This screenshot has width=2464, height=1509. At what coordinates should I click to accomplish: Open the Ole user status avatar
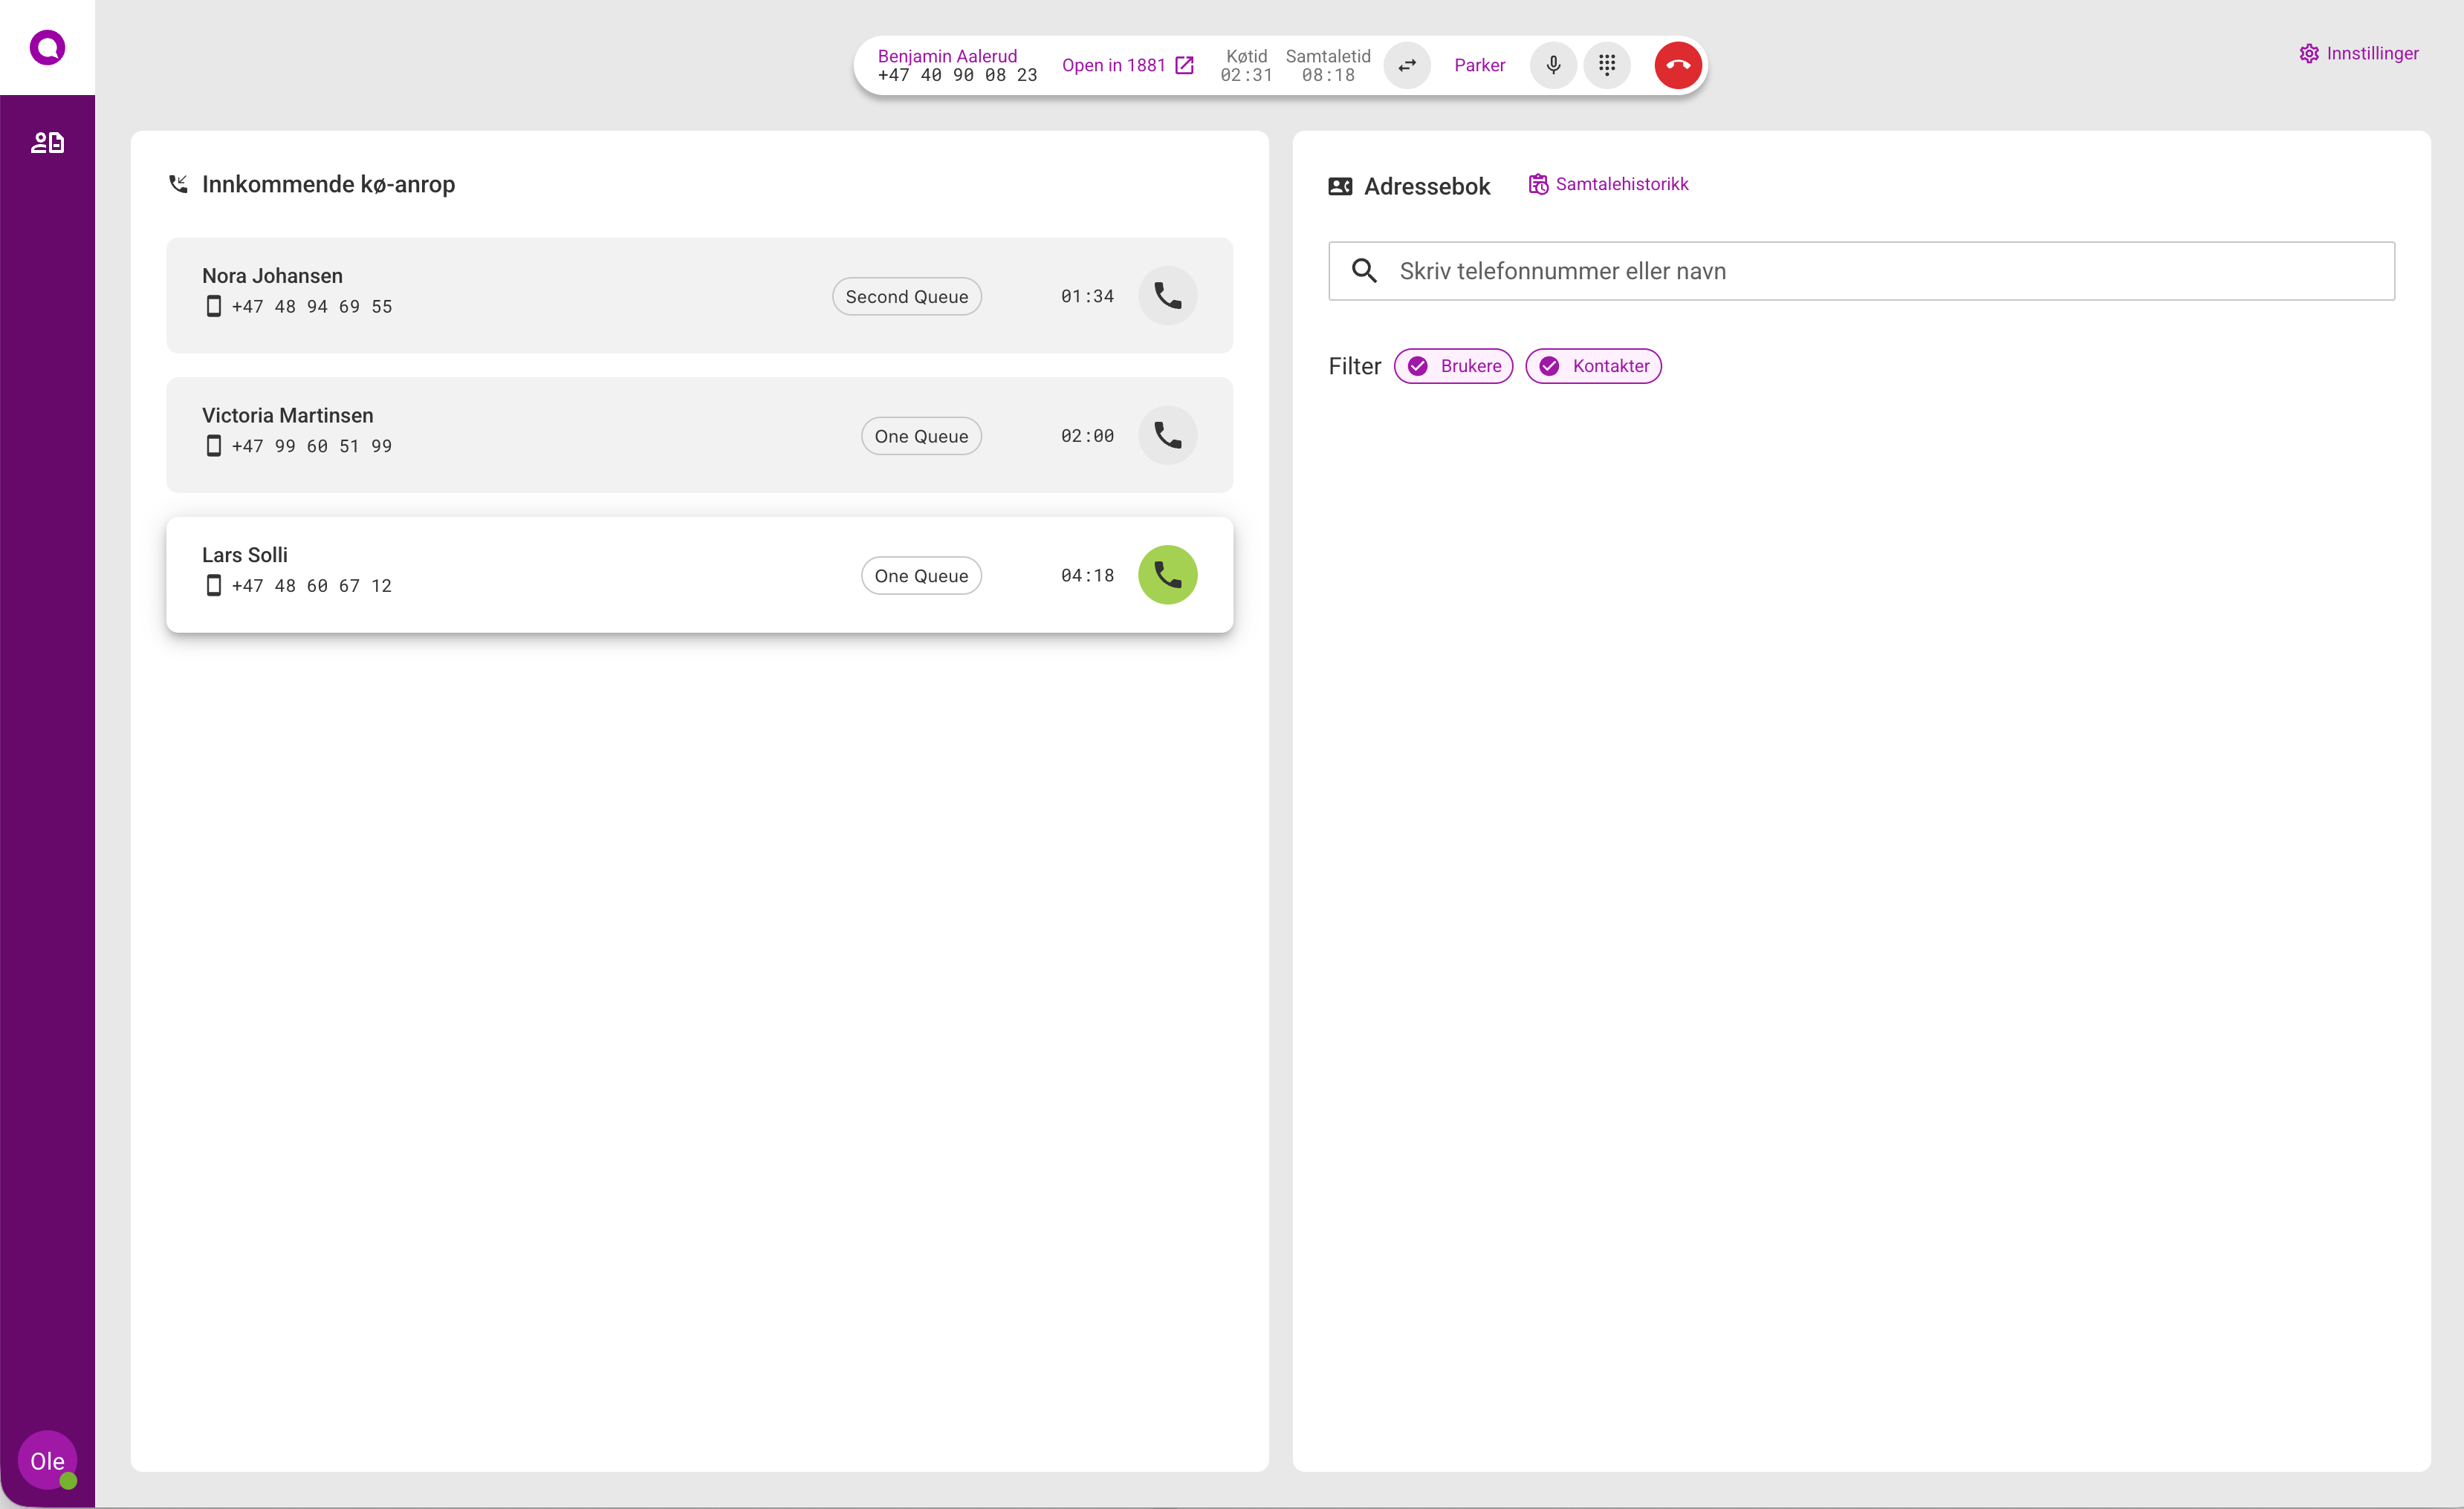(47, 1460)
